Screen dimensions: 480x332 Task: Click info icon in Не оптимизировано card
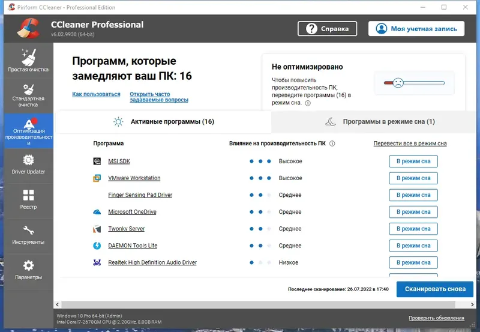pos(308,103)
